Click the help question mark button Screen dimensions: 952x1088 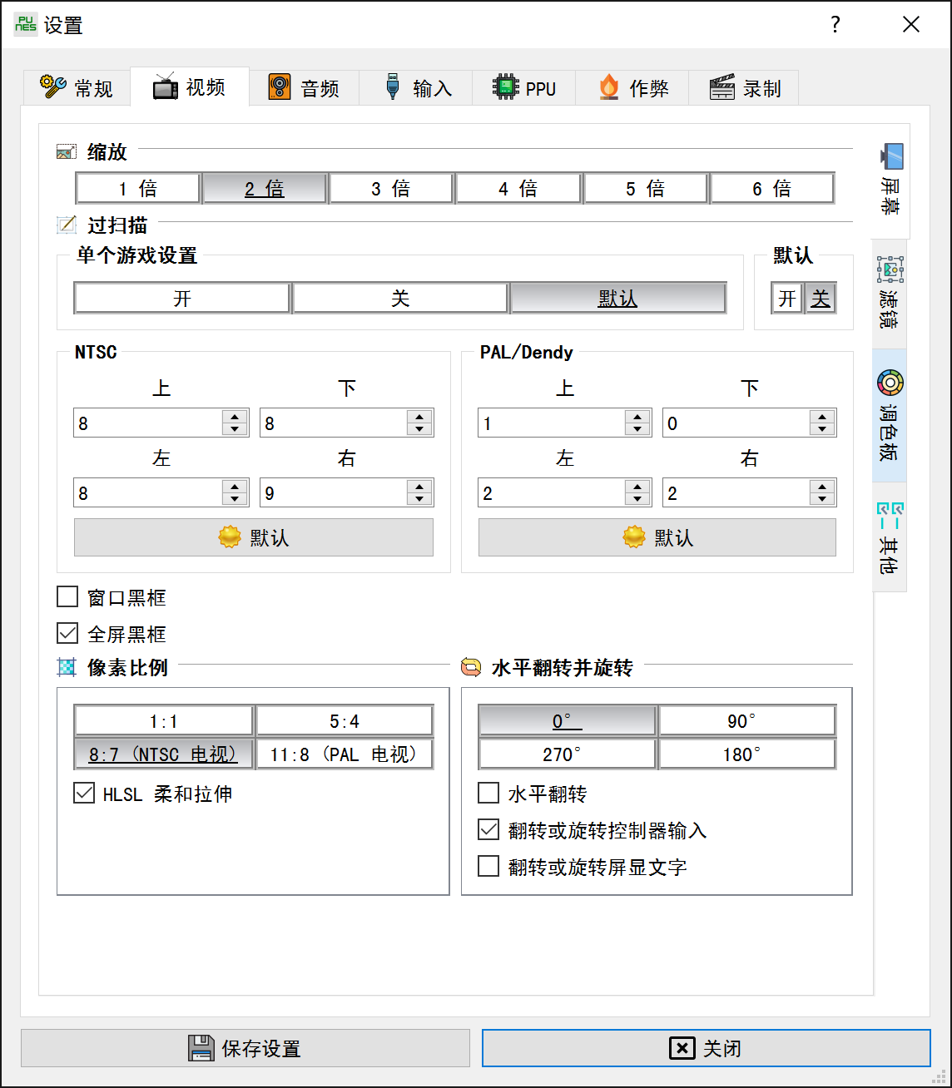(835, 24)
